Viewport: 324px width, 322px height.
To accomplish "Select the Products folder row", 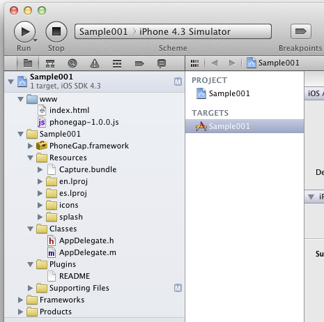I will coord(94,312).
